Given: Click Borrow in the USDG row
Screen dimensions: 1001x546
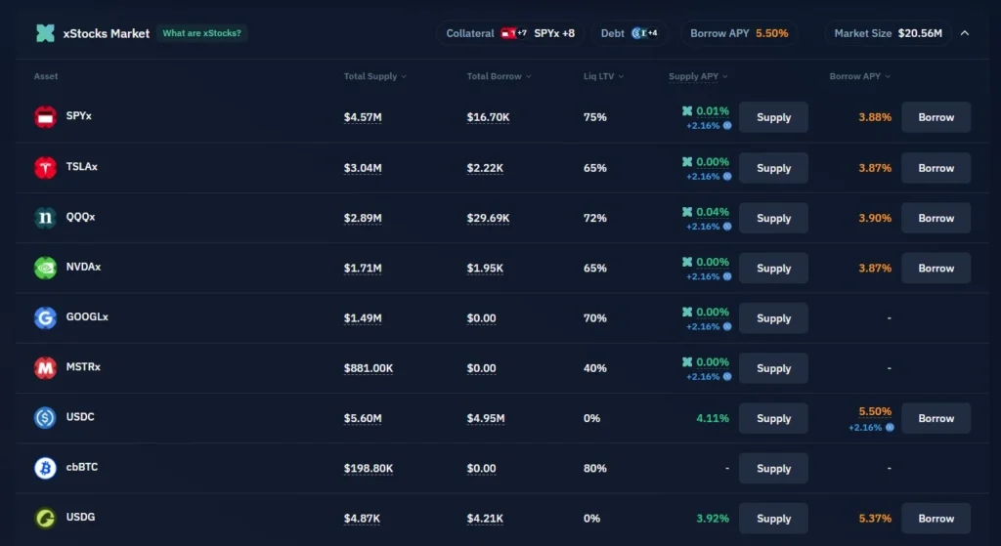Looking at the screenshot, I should pos(936,519).
